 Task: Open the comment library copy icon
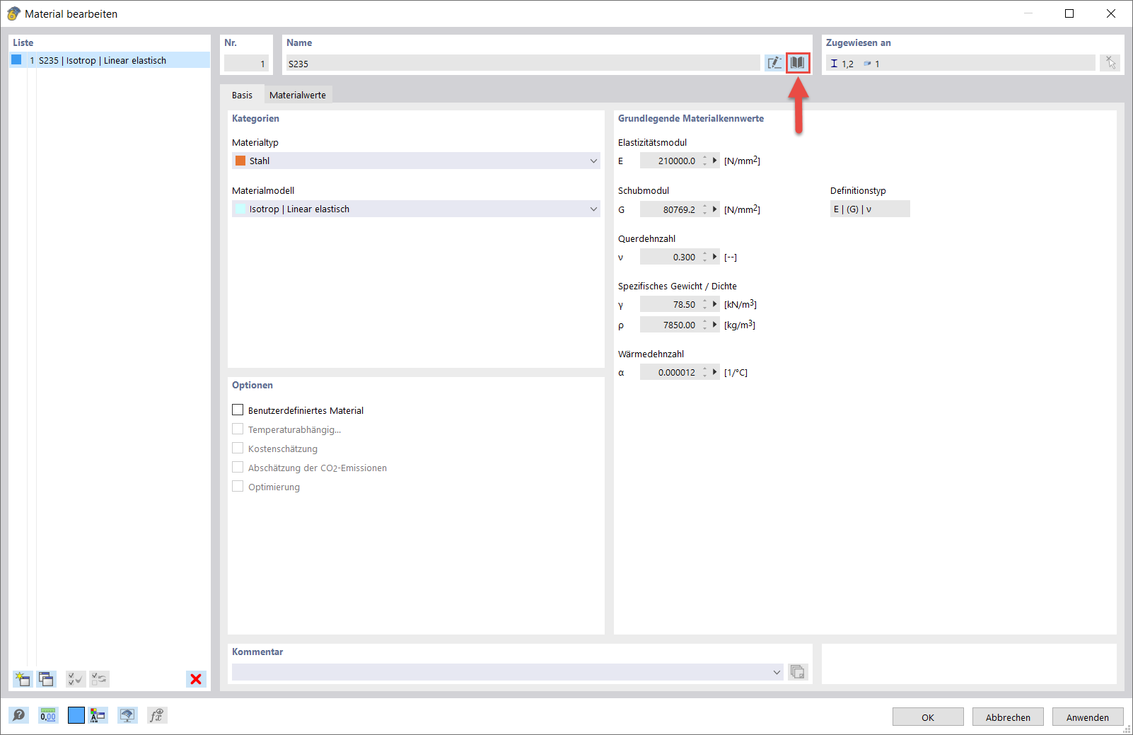798,672
